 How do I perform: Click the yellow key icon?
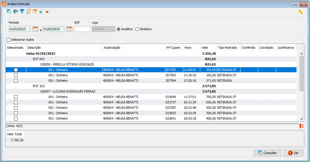300,12
